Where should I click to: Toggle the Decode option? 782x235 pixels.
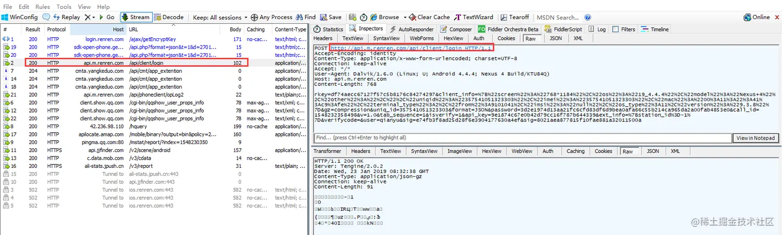[169, 17]
